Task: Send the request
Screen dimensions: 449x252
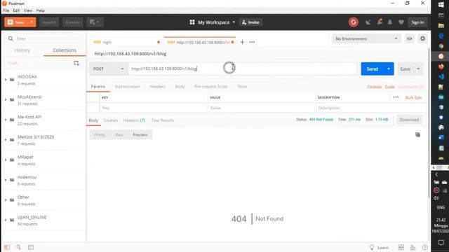Action: click(x=372, y=69)
